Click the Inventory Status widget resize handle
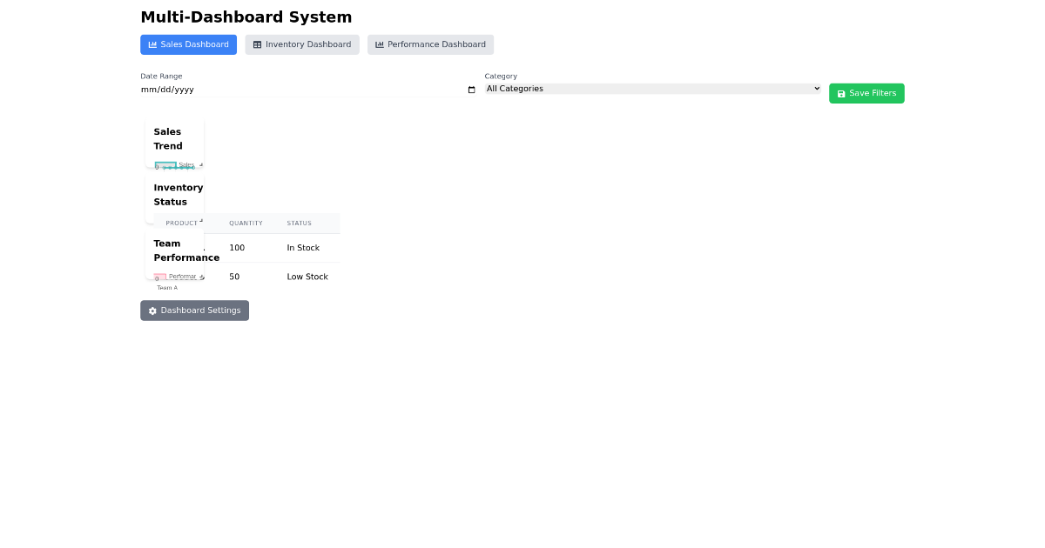This screenshot has width=1045, height=548. [201, 221]
